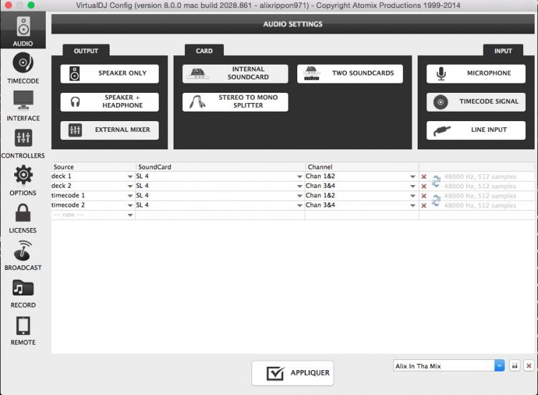Click the Channel column header

point(362,167)
